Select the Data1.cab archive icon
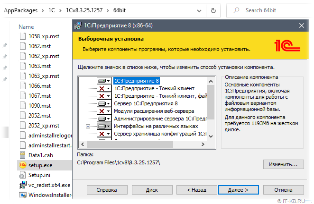This screenshot has height=204, width=314. 23,155
